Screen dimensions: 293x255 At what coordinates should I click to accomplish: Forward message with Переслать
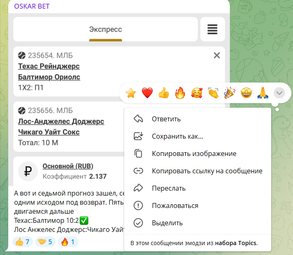pos(168,188)
